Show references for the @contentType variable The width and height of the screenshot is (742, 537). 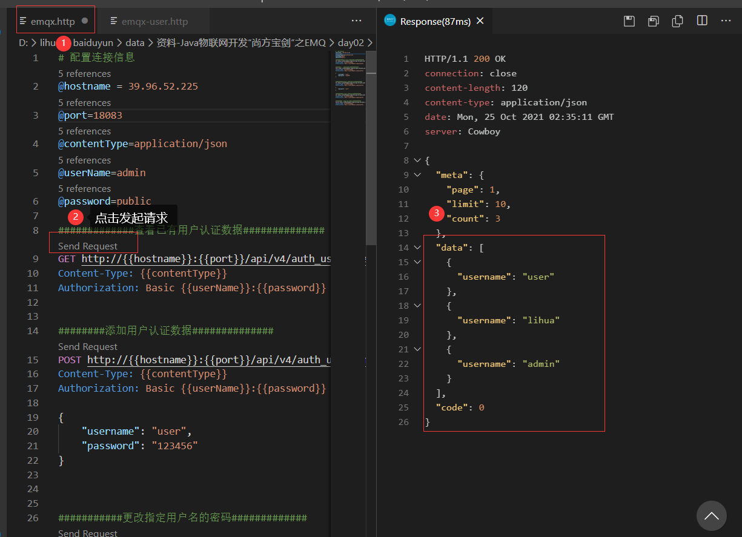coord(84,131)
